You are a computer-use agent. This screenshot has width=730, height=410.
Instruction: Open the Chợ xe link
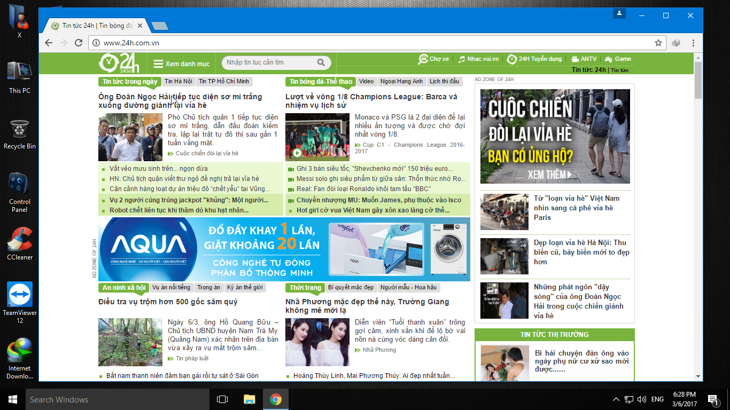(x=434, y=59)
